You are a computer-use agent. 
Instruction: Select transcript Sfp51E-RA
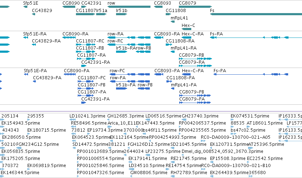35,34
